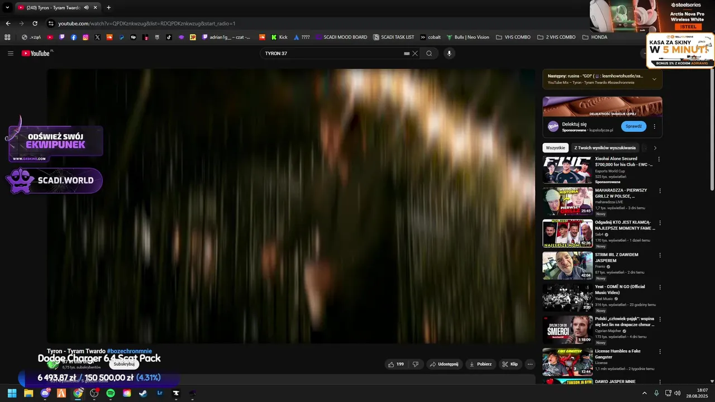The image size is (715, 402).
Task: Open the Twitch bookmark icon
Action: tap(62, 37)
